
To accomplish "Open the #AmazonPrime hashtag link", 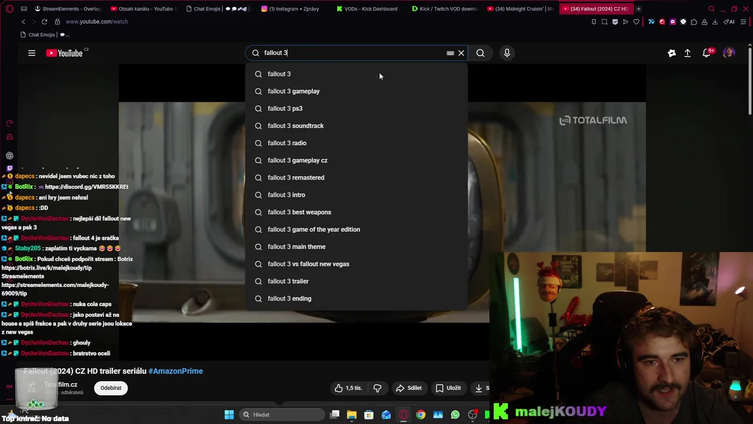I will pos(175,371).
